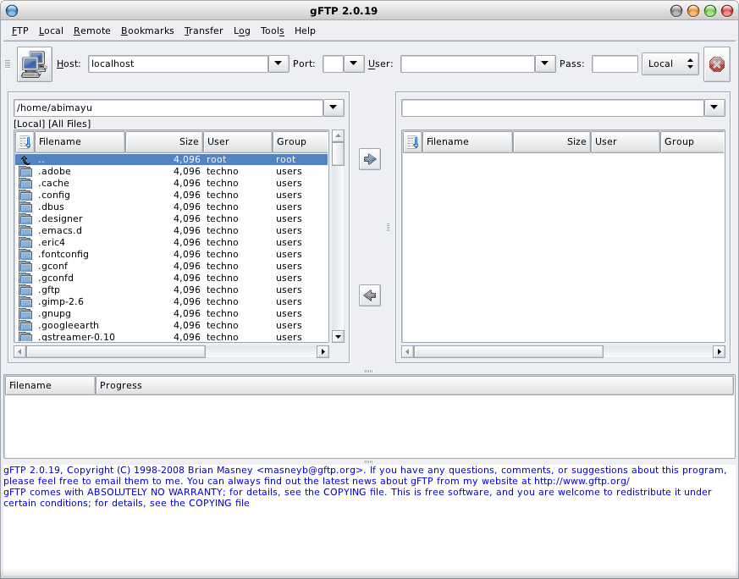The width and height of the screenshot is (739, 579).
Task: Open the Help menu
Action: [305, 30]
